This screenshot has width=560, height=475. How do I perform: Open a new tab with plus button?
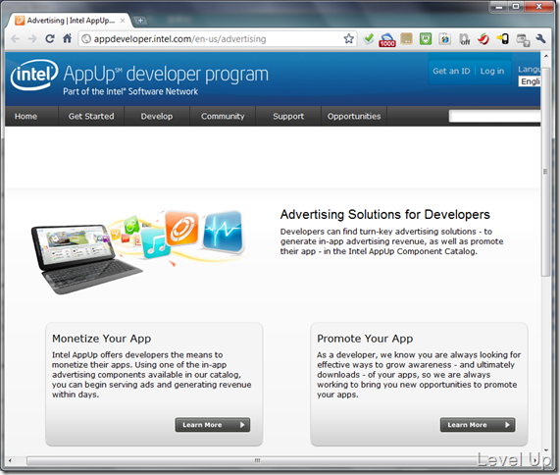point(140,21)
